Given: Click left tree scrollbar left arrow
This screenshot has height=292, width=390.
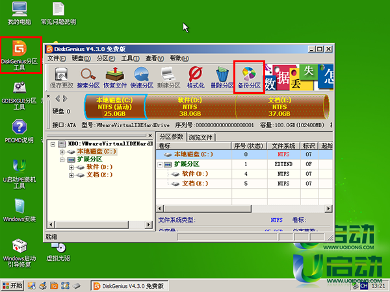Looking at the screenshot, I should coord(51,225).
